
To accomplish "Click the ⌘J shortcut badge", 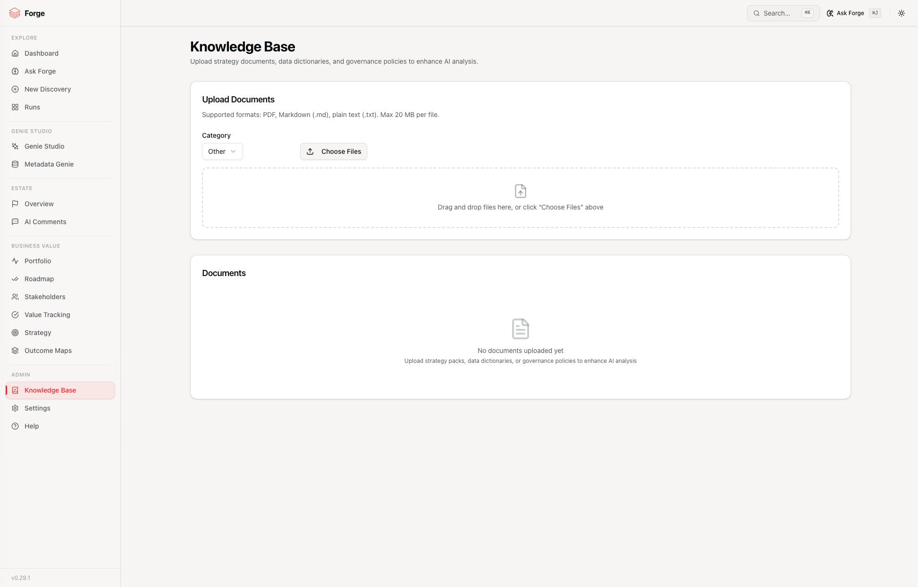I will coord(875,13).
